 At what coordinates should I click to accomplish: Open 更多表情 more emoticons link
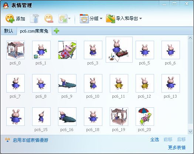pos(177,148)
